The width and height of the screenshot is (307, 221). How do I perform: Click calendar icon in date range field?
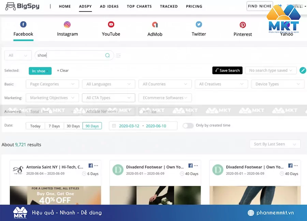pyautogui.click(x=114, y=126)
